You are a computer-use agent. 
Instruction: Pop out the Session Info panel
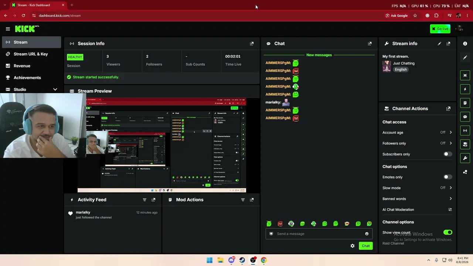coord(252,44)
